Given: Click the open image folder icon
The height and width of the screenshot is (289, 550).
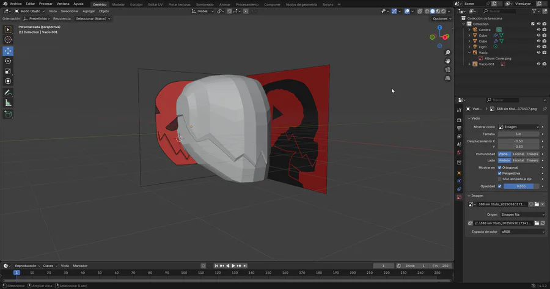Looking at the screenshot, I should [537, 204].
